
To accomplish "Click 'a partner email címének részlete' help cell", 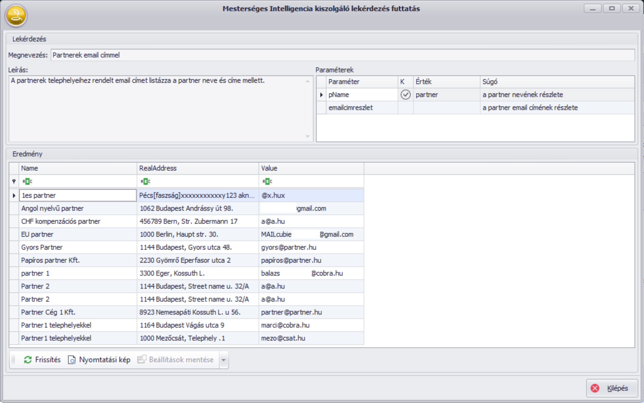I will pos(557,108).
